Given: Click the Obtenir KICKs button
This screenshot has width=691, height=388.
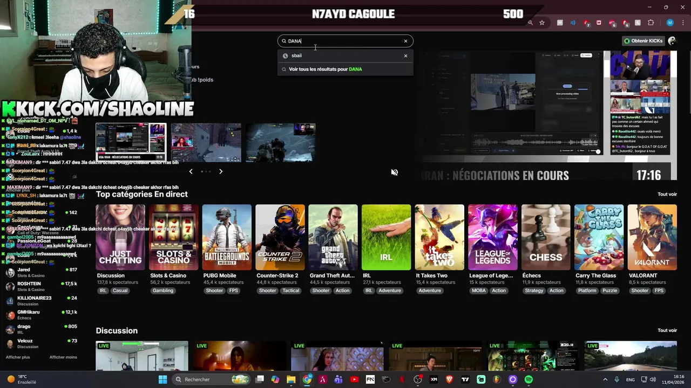Looking at the screenshot, I should [x=643, y=41].
